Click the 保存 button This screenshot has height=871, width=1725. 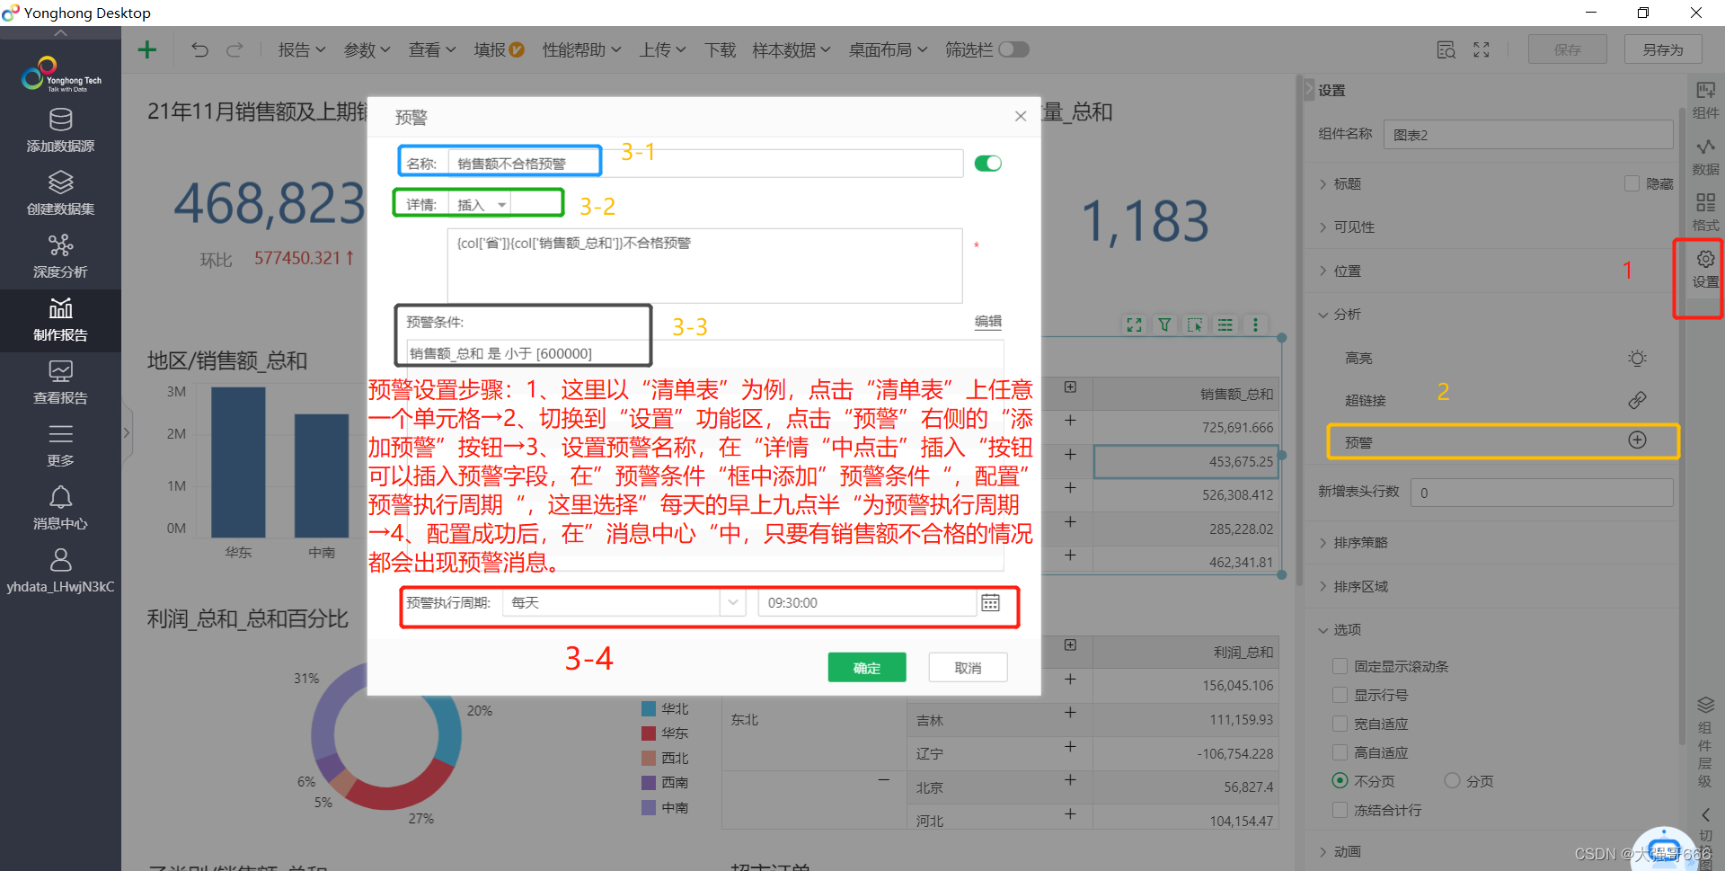pyautogui.click(x=1567, y=49)
